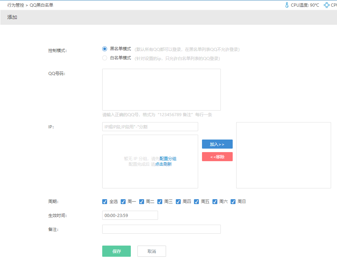
Task: Save the form with 保存
Action: (x=117, y=251)
